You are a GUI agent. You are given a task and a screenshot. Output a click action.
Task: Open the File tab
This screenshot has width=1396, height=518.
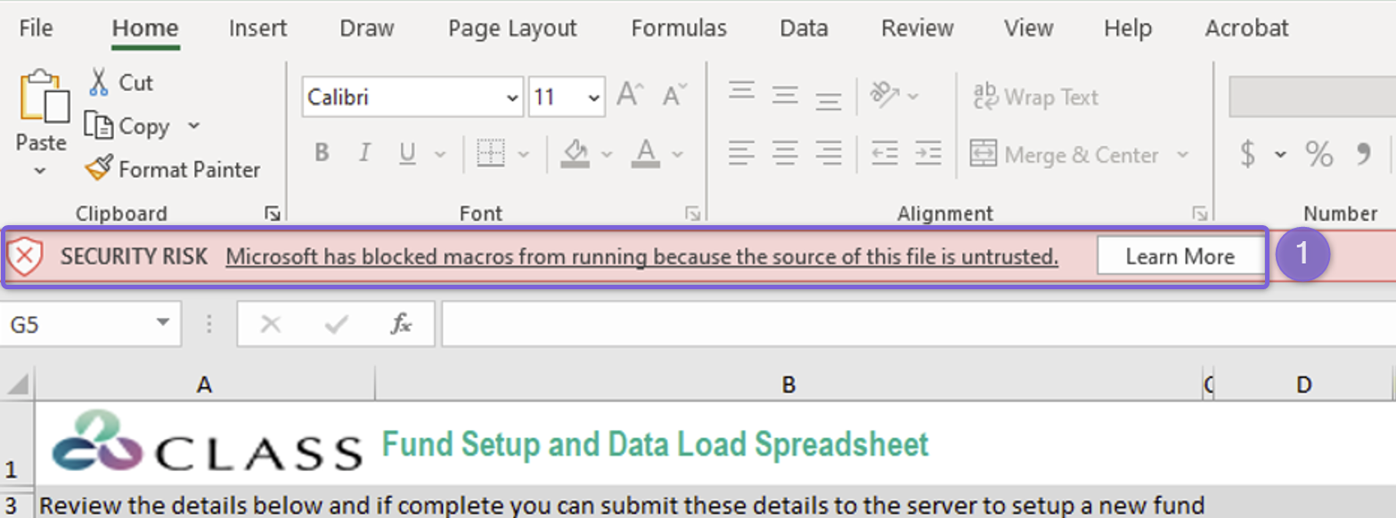(36, 28)
